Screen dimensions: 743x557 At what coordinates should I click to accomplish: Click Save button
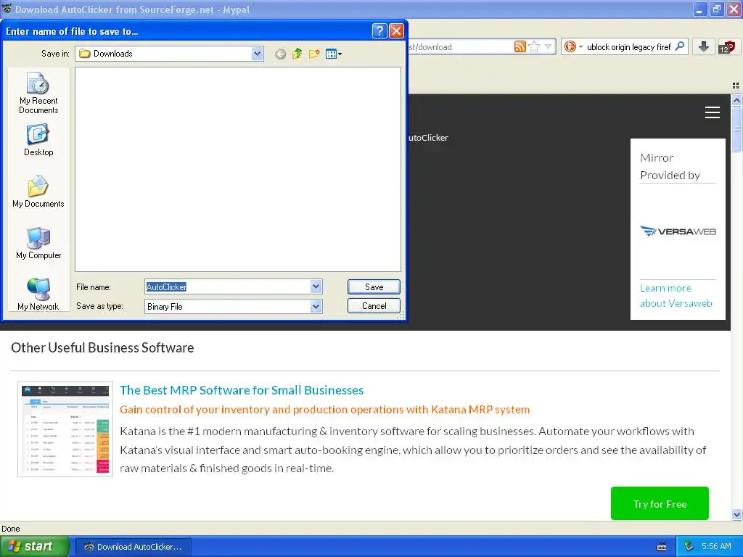tap(374, 286)
